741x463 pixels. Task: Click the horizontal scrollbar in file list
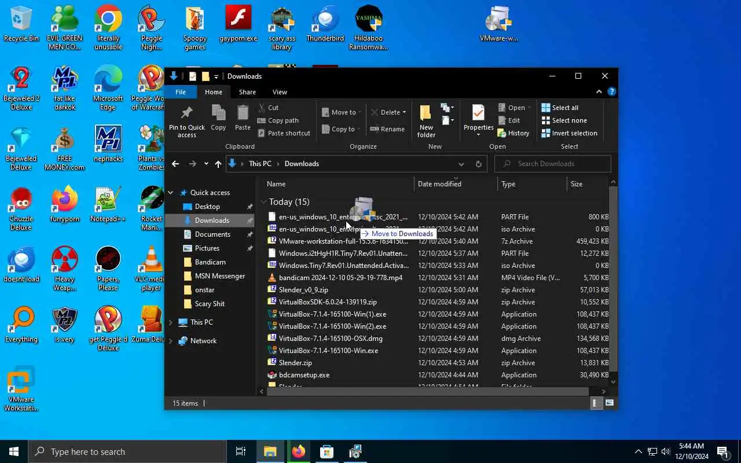[428, 392]
